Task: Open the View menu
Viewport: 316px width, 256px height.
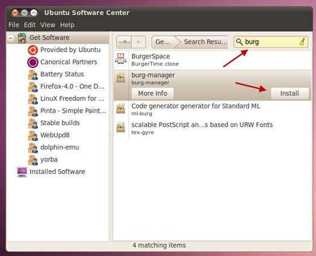Action: [48, 25]
